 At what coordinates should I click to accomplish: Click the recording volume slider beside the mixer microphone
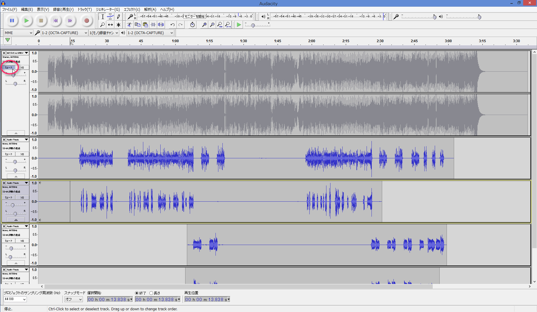point(419,17)
